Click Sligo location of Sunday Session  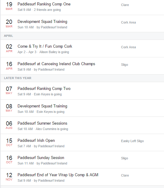tap(124, 158)
